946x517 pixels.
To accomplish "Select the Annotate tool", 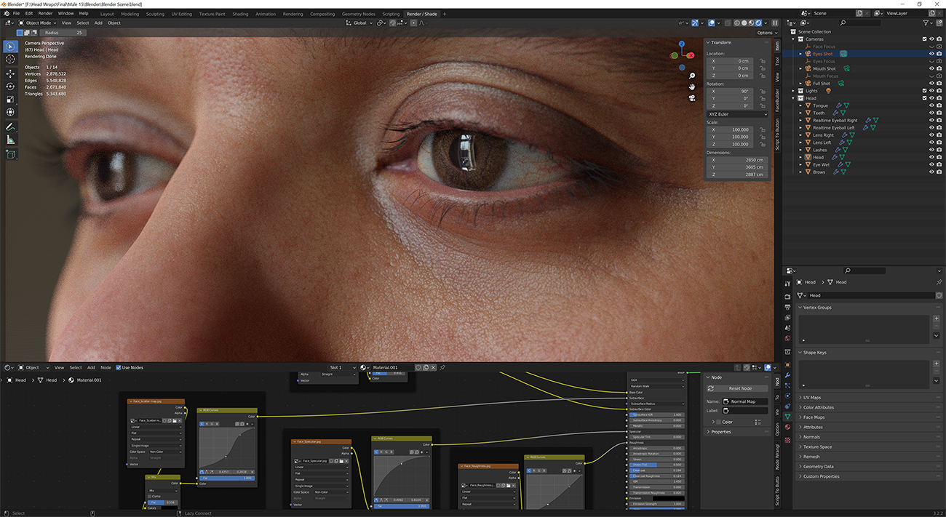I will click(x=9, y=127).
